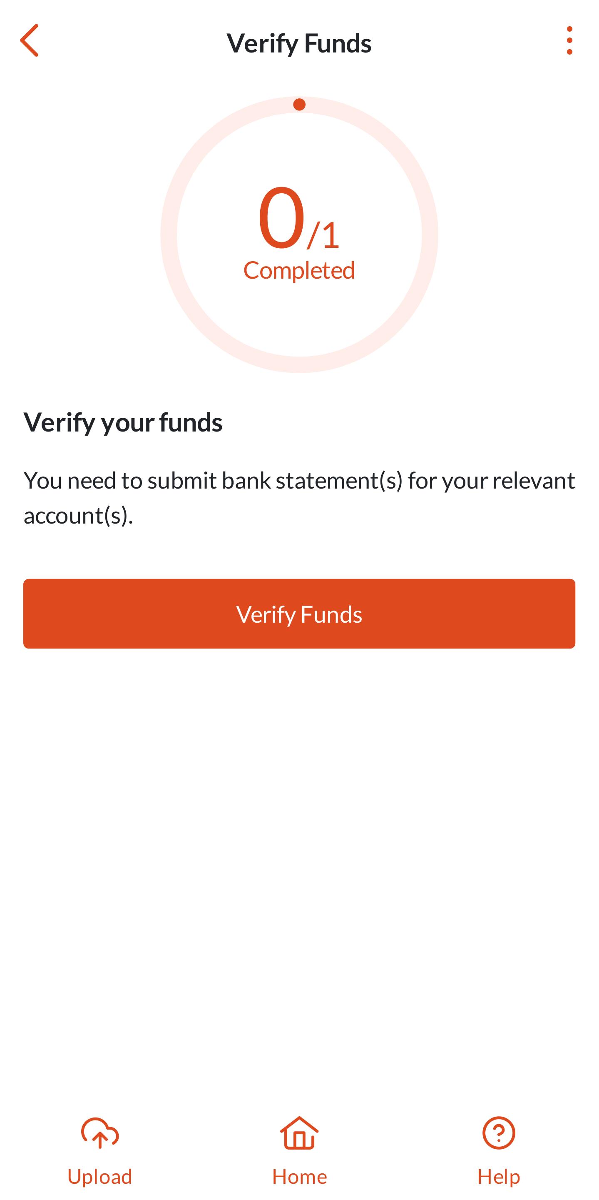Tap the bank statement instruction text

point(299,497)
